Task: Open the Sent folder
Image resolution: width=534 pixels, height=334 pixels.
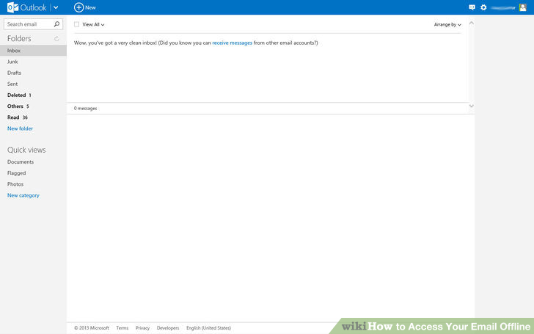Action: click(x=12, y=84)
